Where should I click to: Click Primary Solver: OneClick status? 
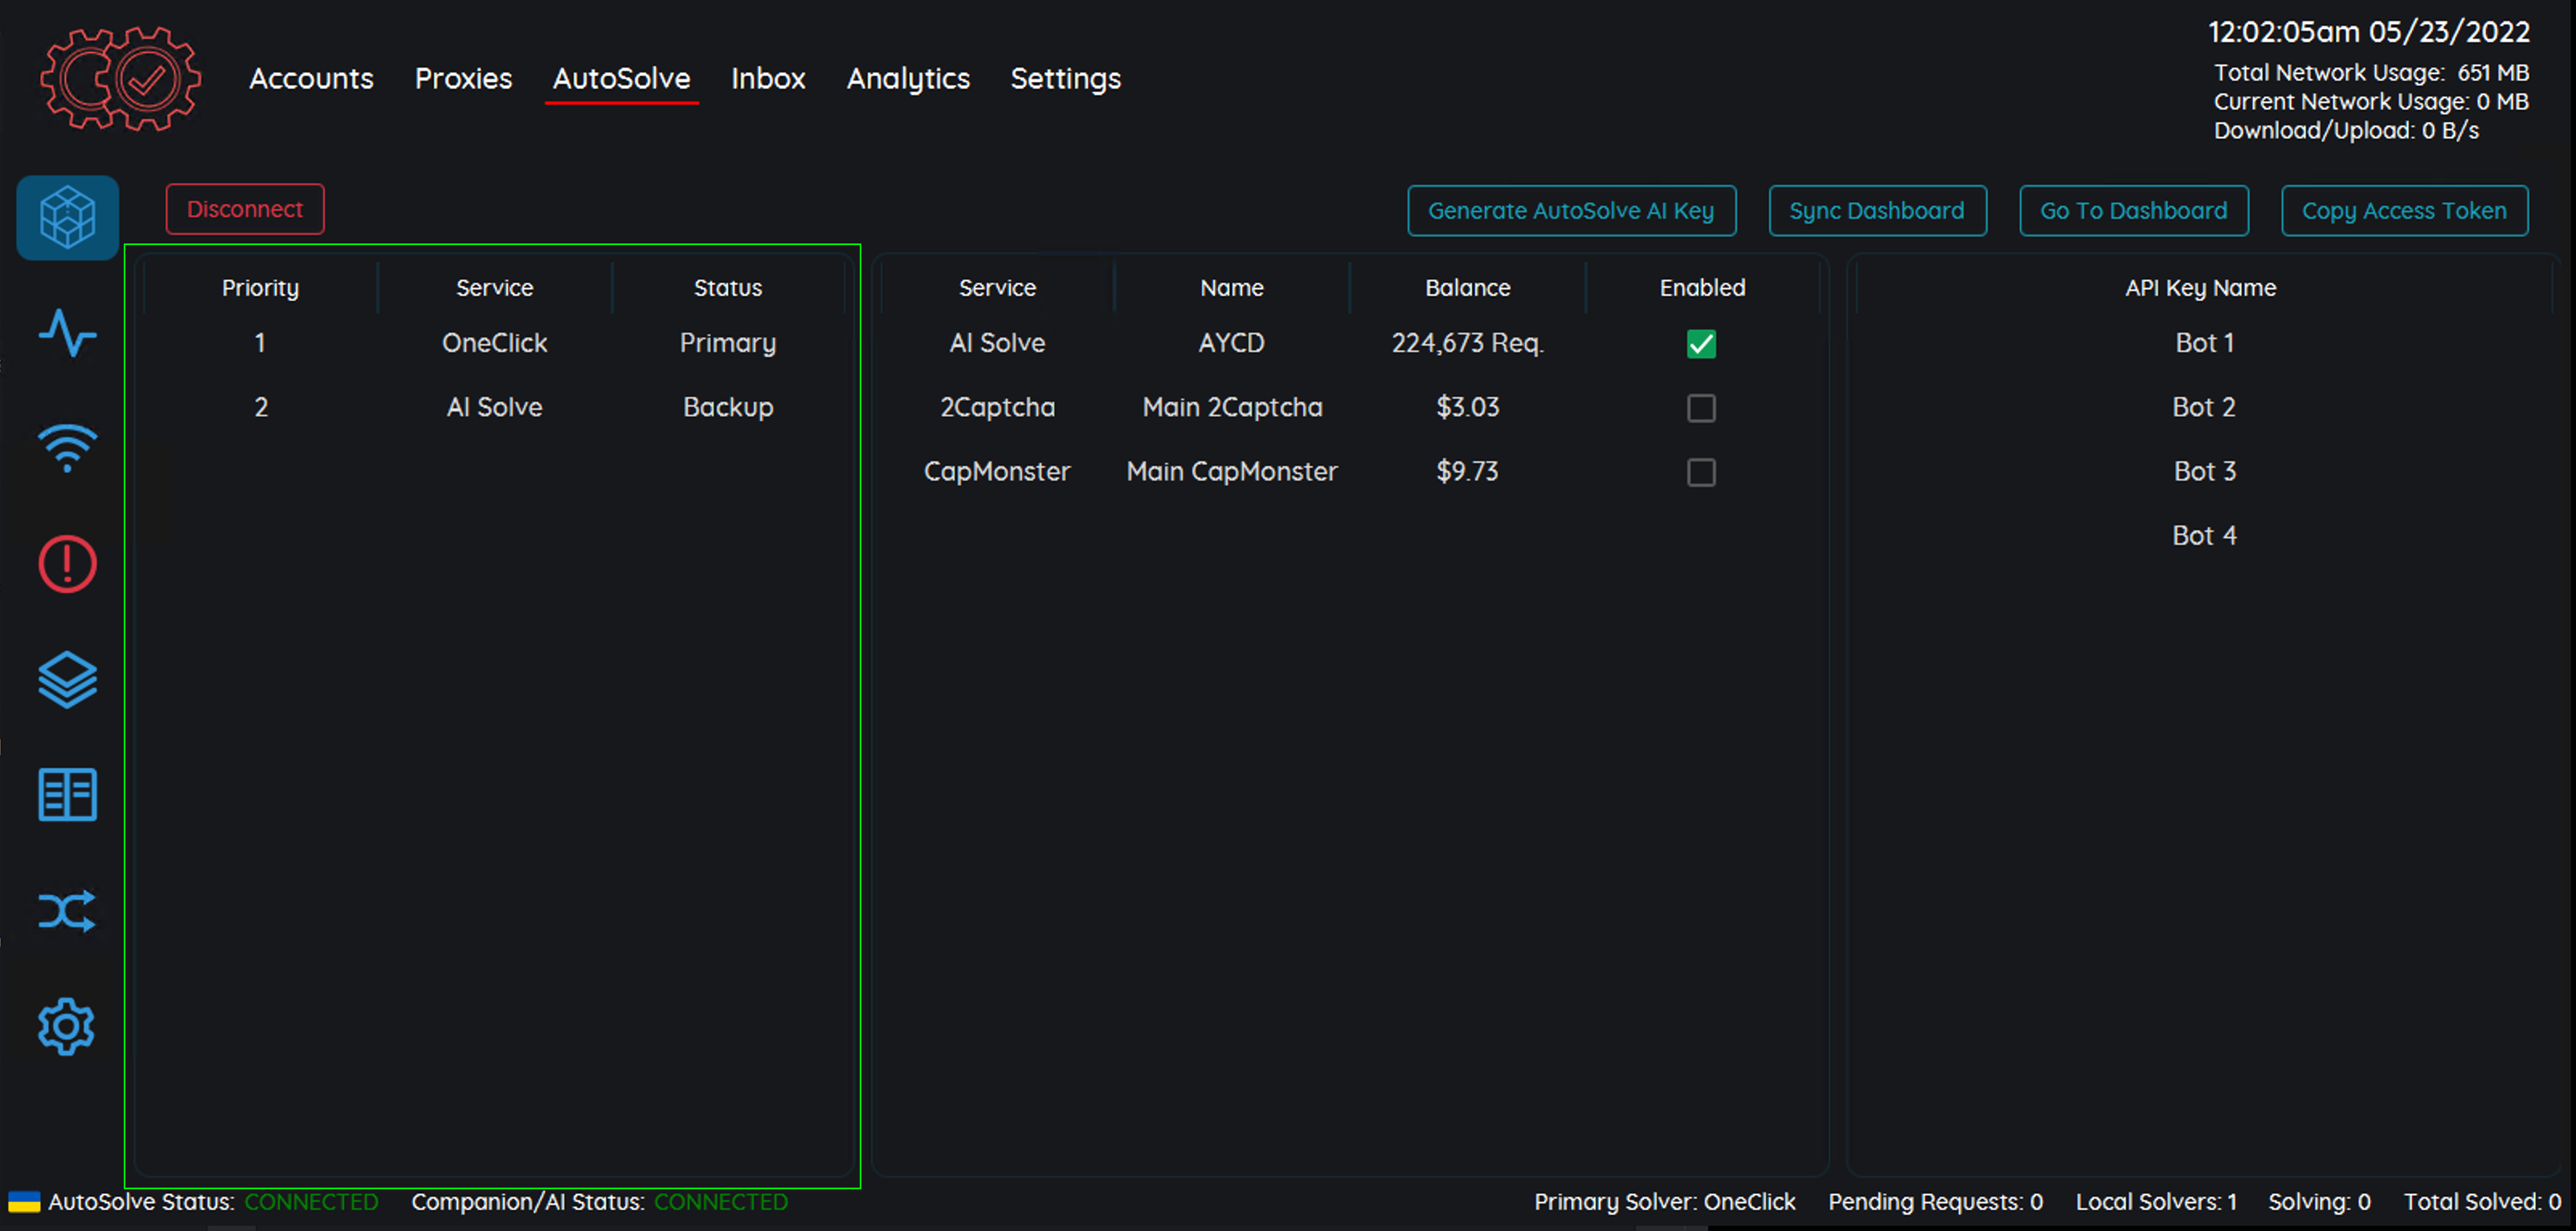click(x=1664, y=1202)
